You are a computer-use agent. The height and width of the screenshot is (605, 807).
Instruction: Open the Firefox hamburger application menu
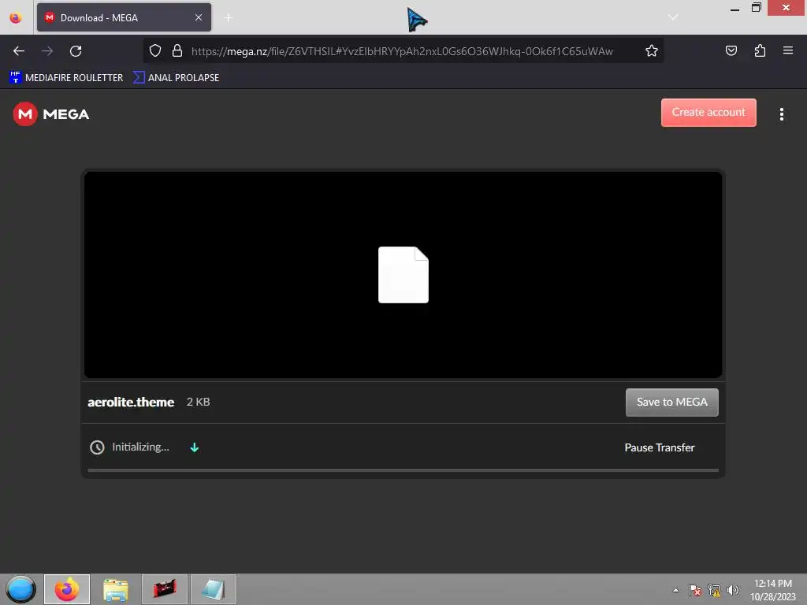tap(788, 50)
